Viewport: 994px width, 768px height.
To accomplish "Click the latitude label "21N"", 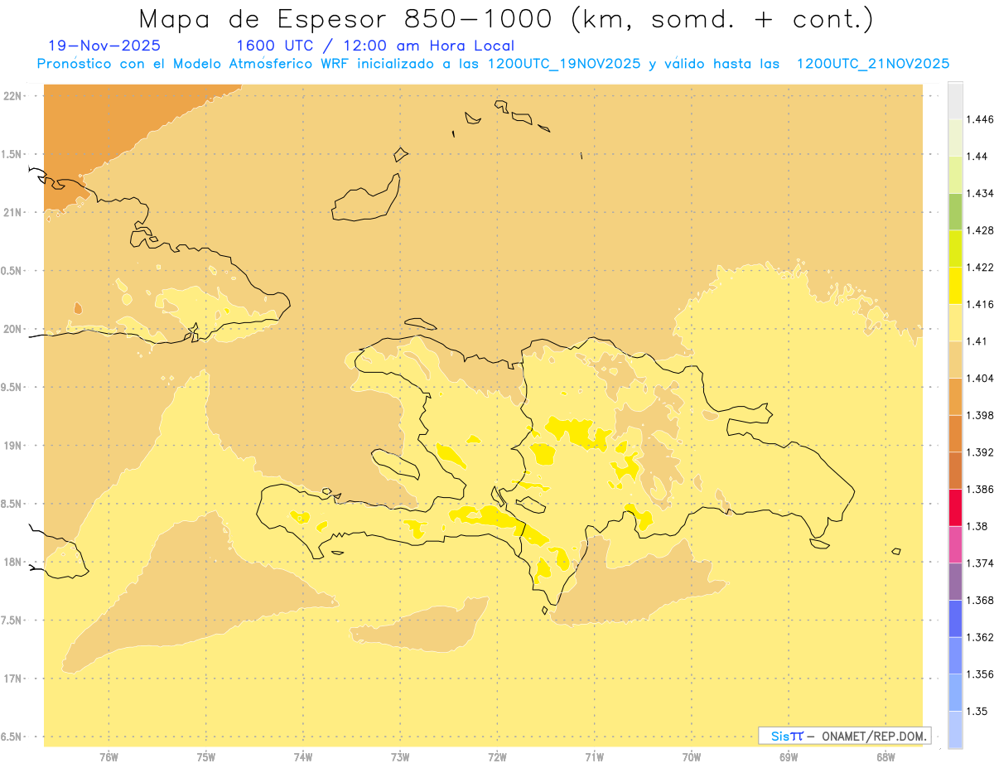I will [x=13, y=212].
